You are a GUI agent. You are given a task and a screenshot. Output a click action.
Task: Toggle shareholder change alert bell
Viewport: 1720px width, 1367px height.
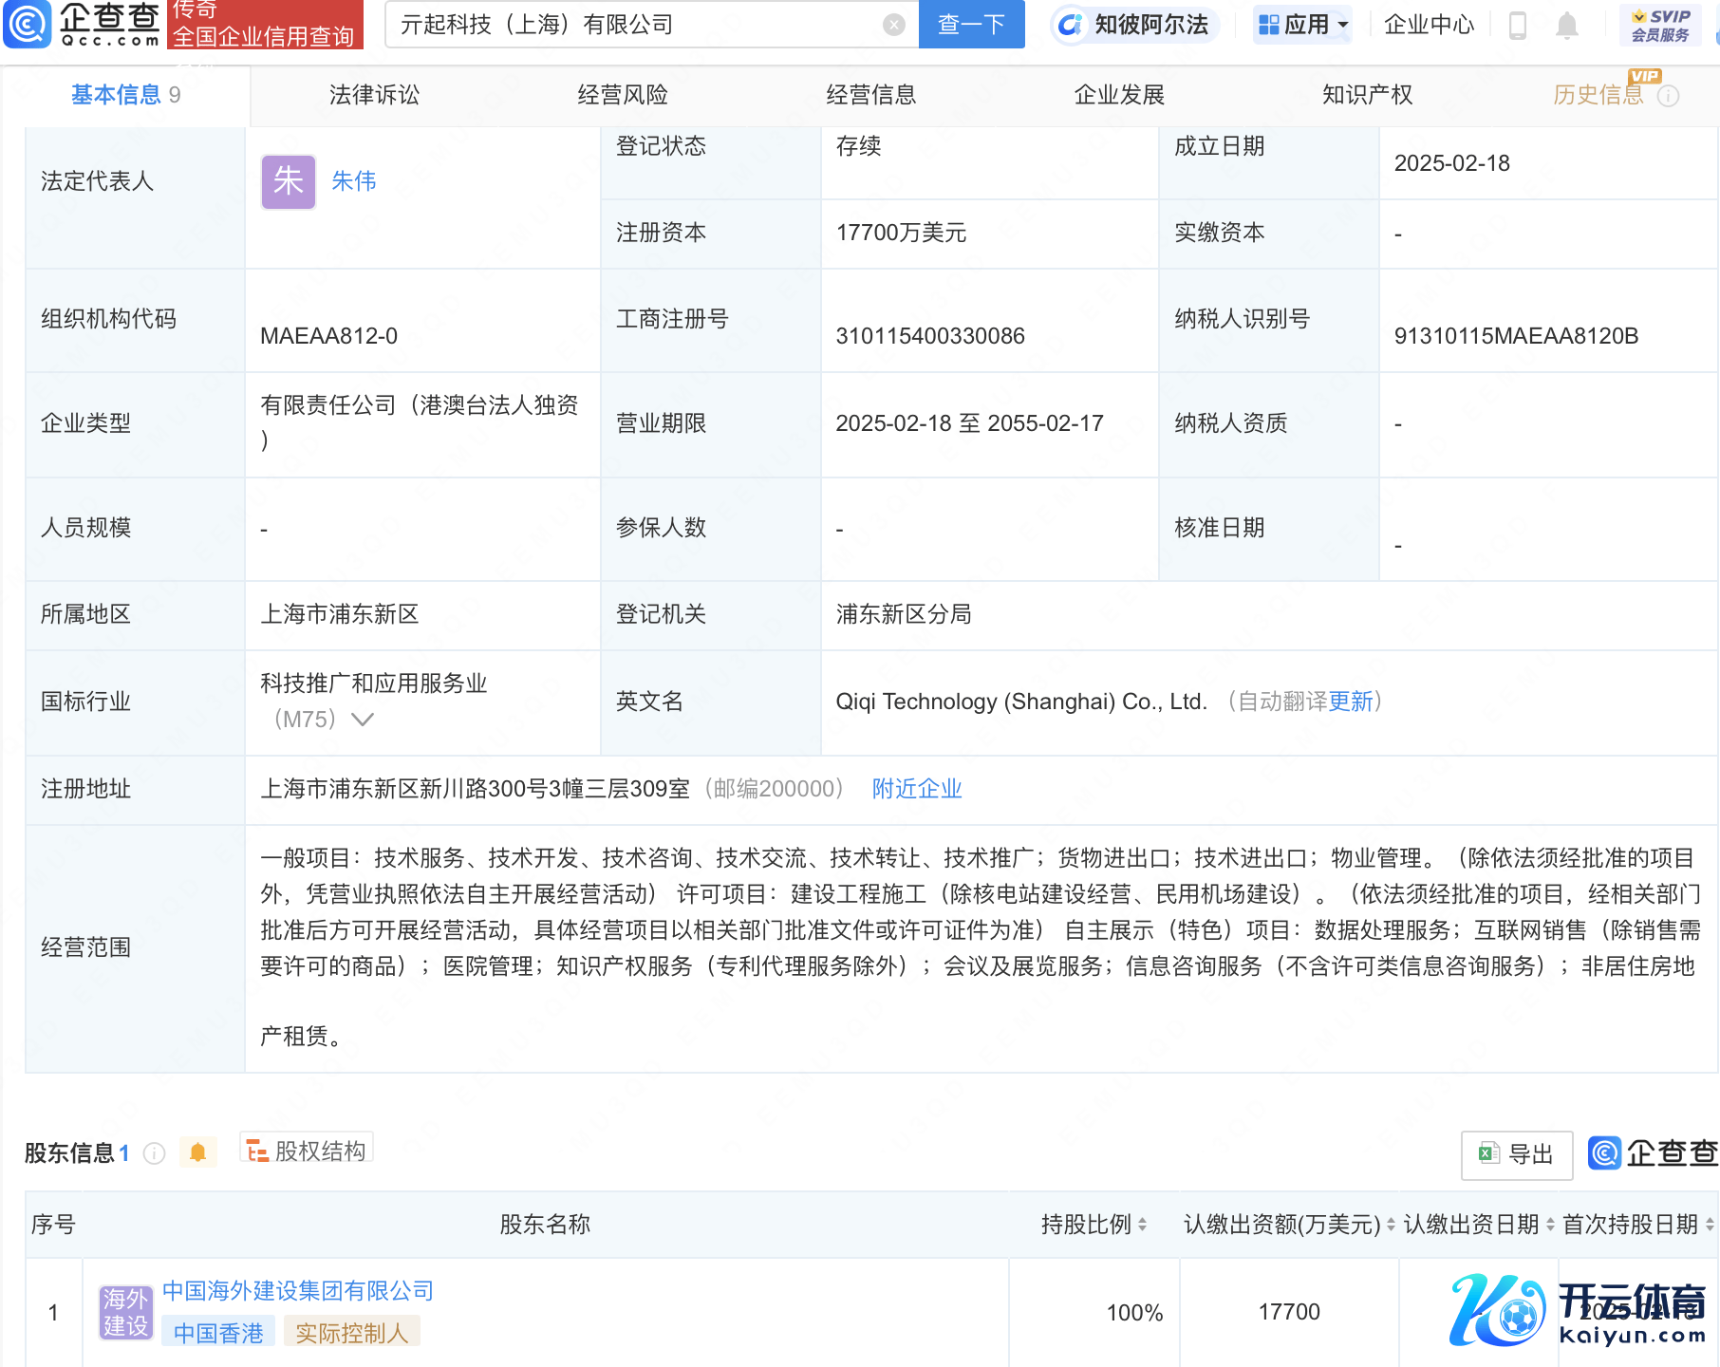197,1152
